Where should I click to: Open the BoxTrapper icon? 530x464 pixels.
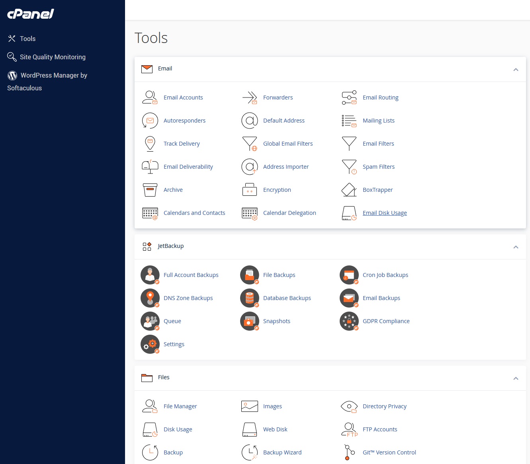349,190
